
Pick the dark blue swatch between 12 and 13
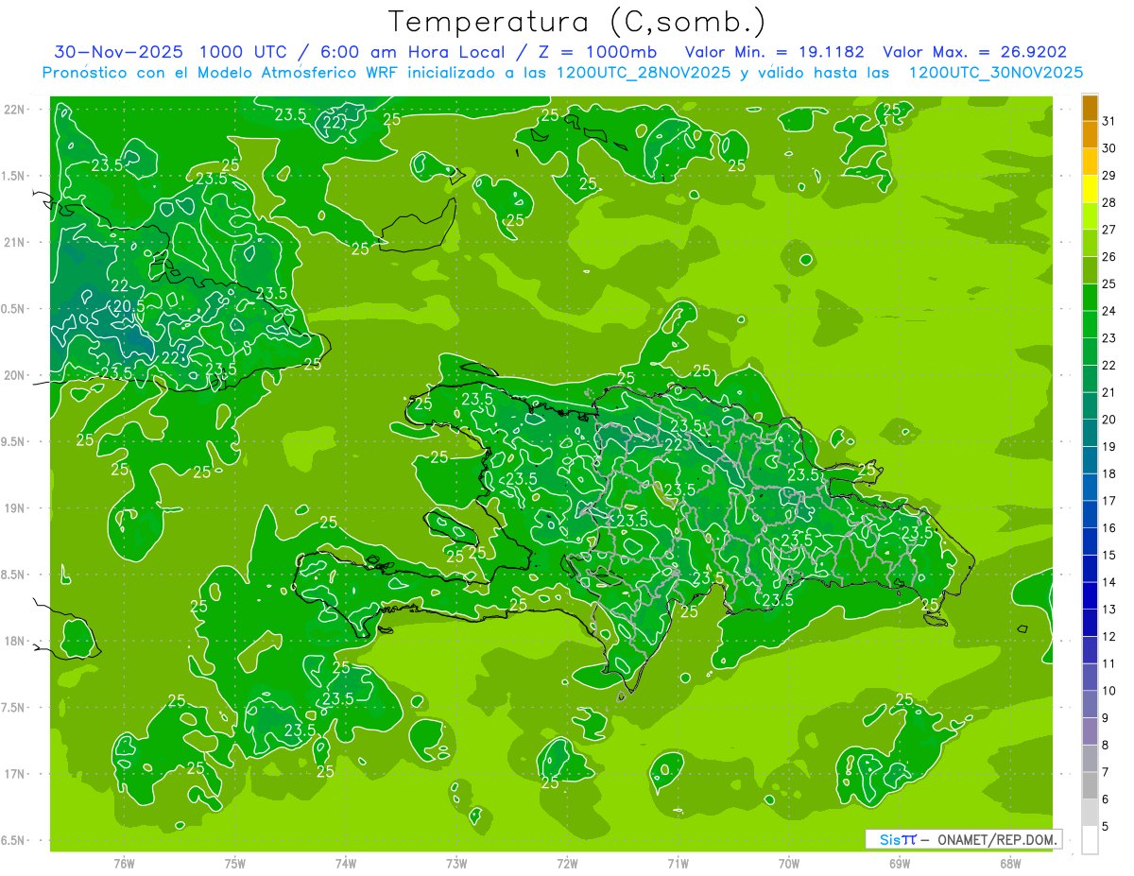[1090, 623]
